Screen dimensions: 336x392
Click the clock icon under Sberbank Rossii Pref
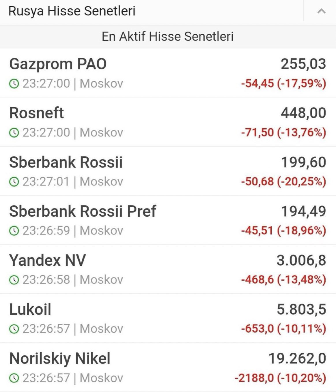(14, 231)
